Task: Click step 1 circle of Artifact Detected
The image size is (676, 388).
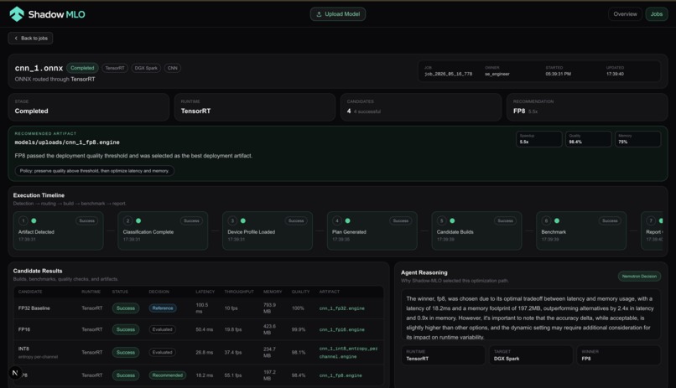Action: tap(23, 221)
